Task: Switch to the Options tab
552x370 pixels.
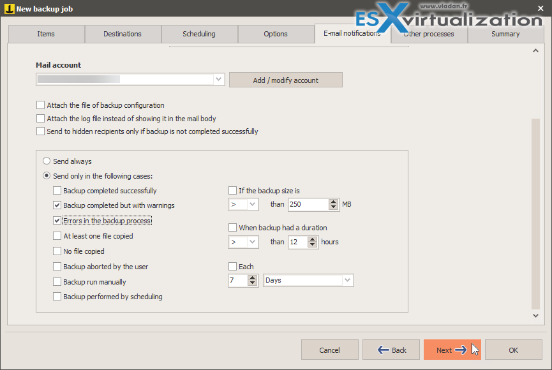Action: click(276, 34)
